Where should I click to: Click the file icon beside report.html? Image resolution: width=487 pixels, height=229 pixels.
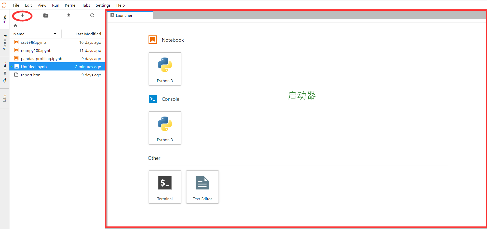point(16,75)
